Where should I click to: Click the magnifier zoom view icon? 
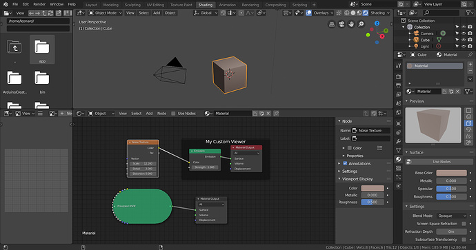click(361, 24)
